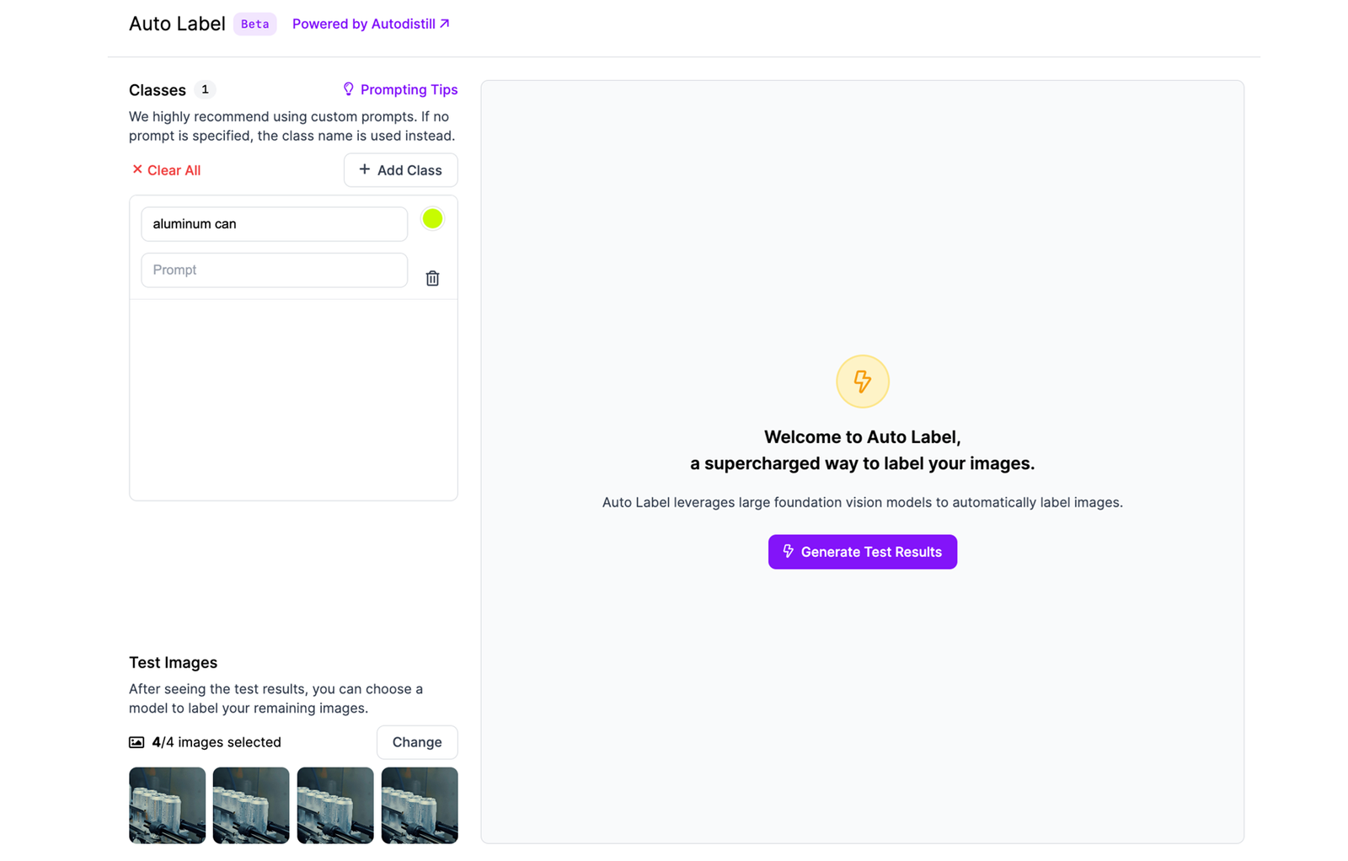
Task: Select the Clear All text
Action: [x=174, y=170]
